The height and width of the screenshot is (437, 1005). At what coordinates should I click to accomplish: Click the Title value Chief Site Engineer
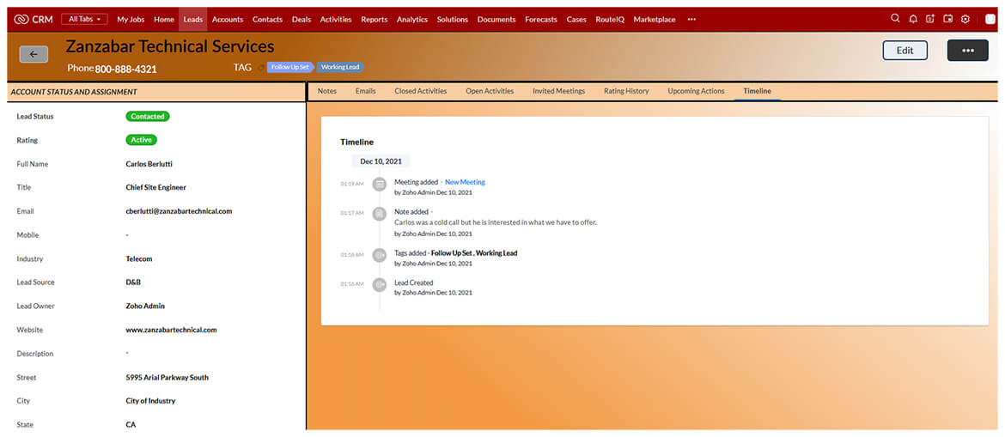tap(155, 188)
